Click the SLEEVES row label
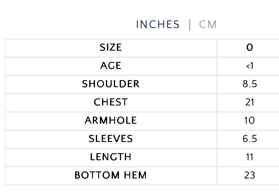279x195 pixels. point(111,139)
